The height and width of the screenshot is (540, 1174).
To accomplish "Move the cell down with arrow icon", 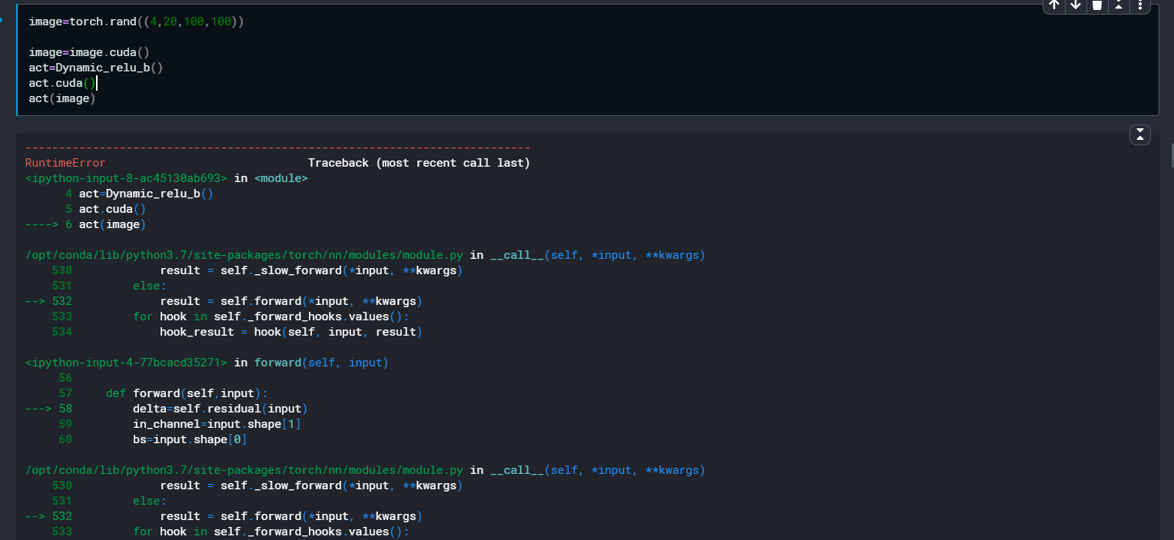I will [x=1076, y=5].
